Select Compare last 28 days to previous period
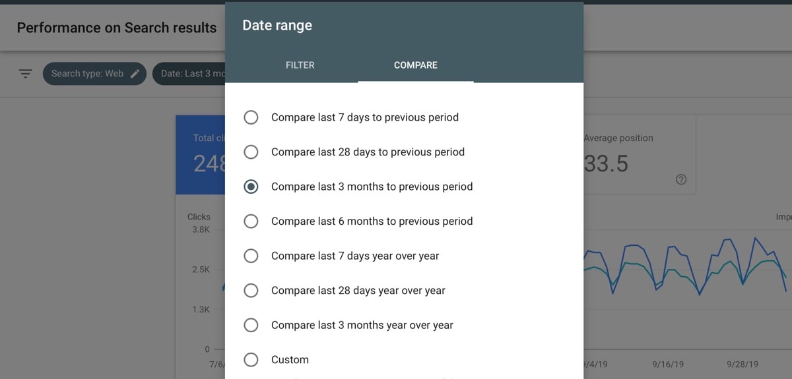The image size is (792, 379). point(251,152)
